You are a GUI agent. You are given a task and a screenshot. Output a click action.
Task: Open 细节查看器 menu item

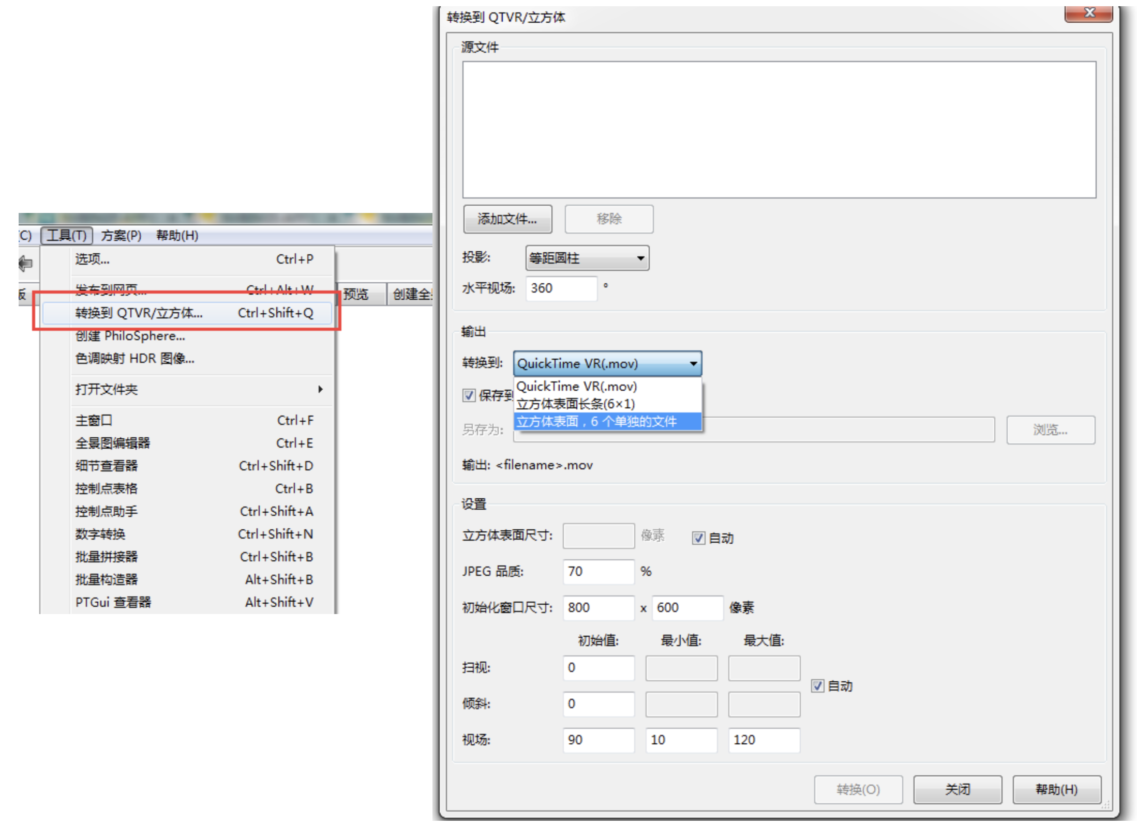187,466
